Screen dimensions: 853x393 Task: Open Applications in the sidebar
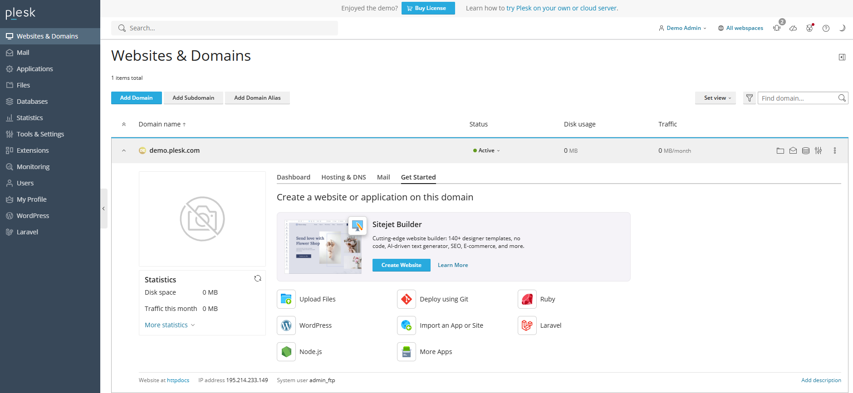pyautogui.click(x=50, y=69)
